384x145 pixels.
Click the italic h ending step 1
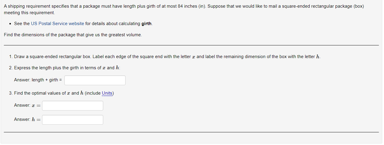point(318,57)
